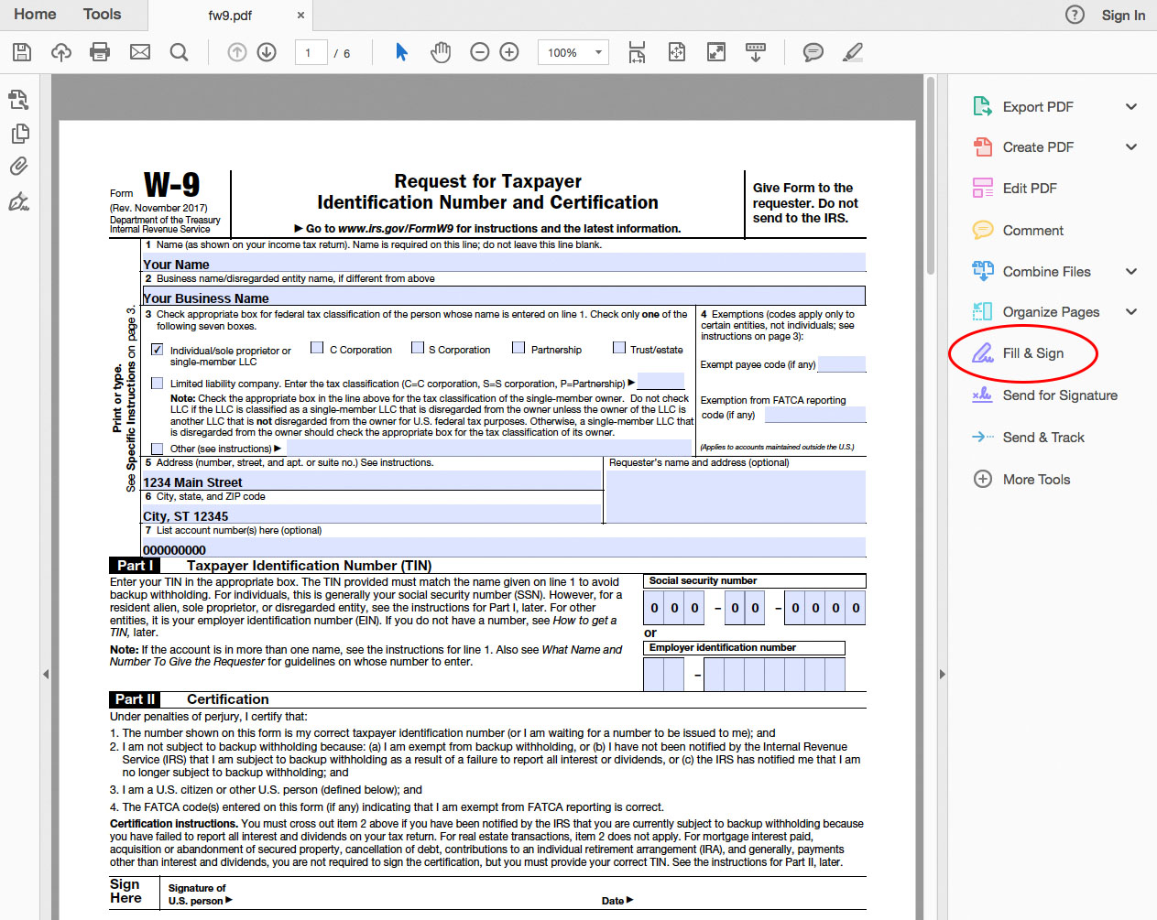This screenshot has height=920, width=1157.
Task: Click the 1234 Main Street address field
Action: click(x=372, y=480)
